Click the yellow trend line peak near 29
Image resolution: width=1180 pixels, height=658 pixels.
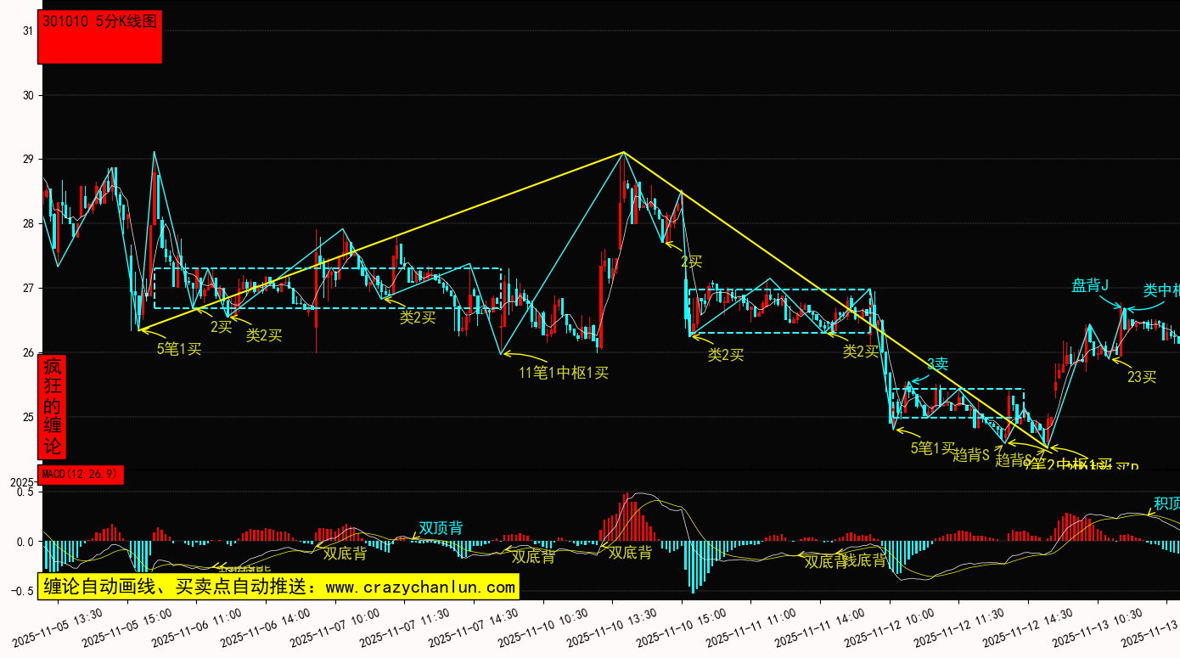click(624, 153)
